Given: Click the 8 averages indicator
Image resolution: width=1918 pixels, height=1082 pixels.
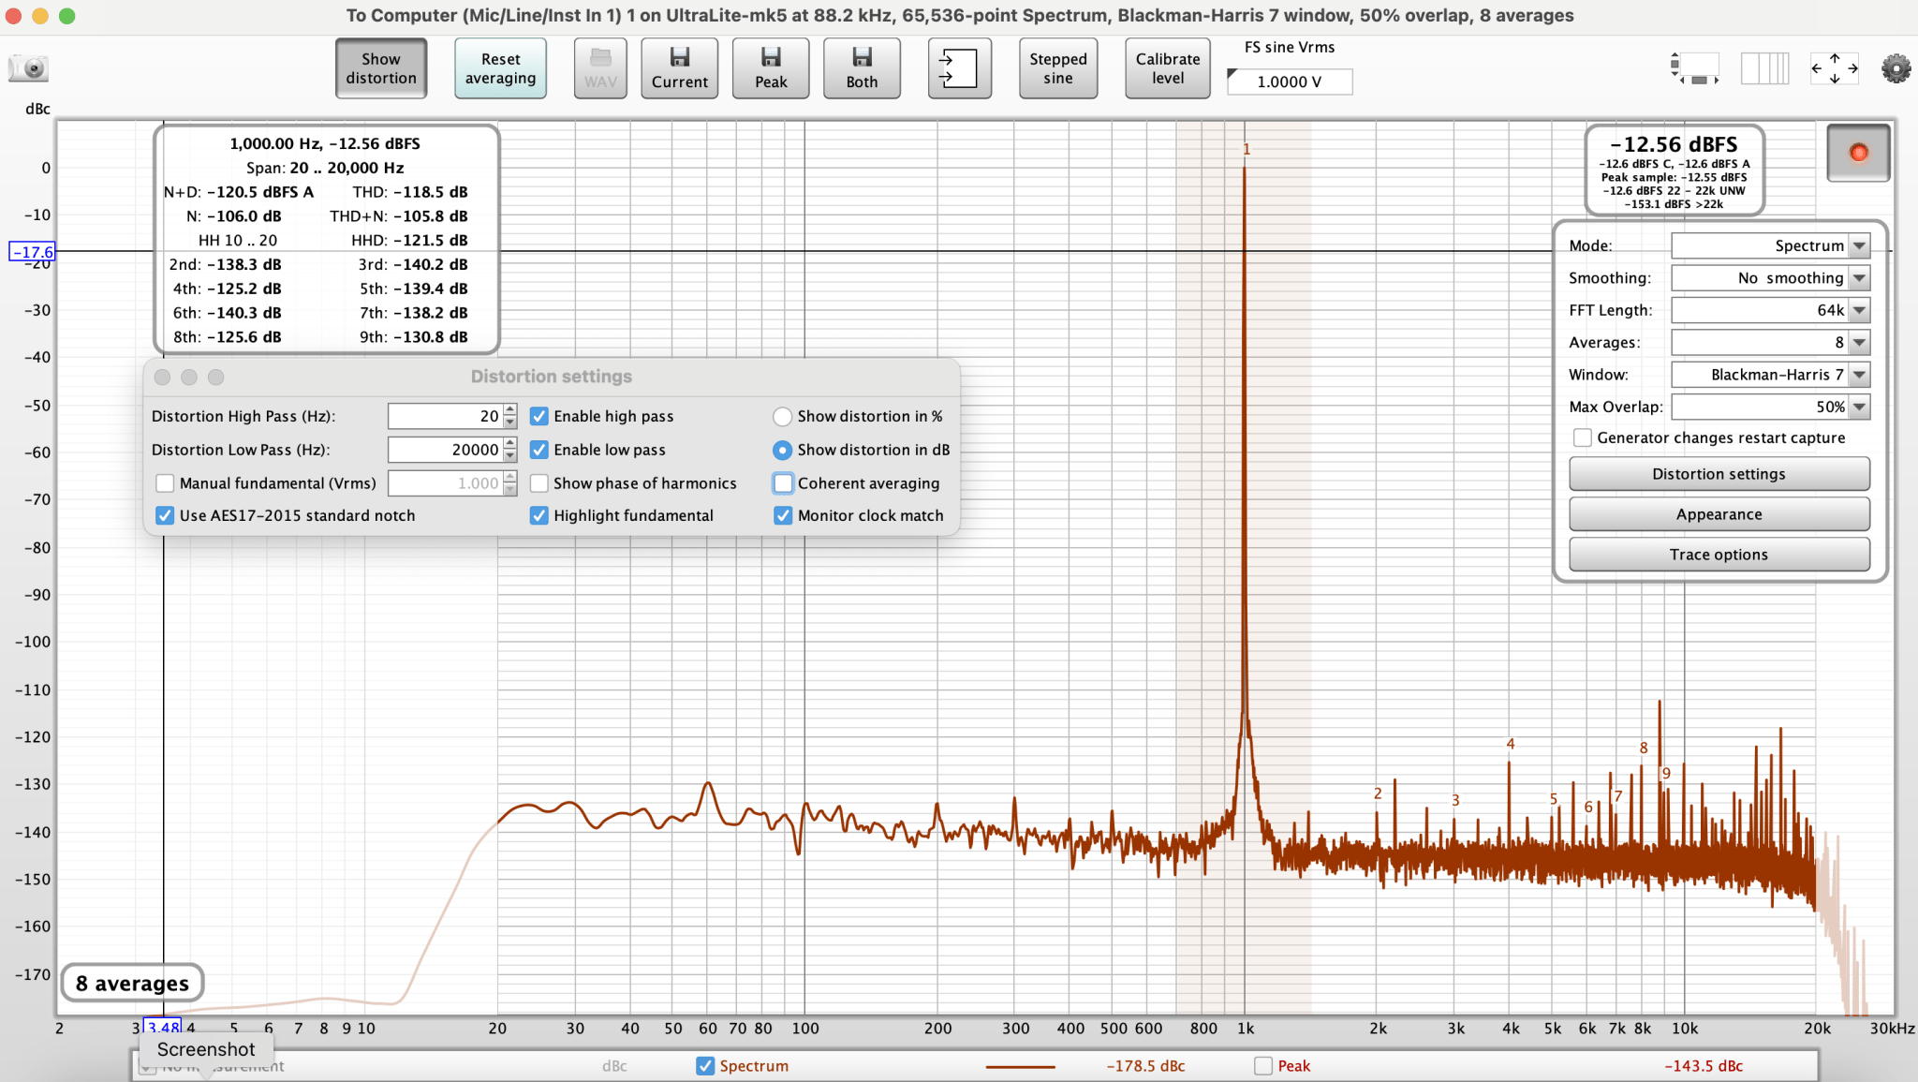Looking at the screenshot, I should (132, 983).
